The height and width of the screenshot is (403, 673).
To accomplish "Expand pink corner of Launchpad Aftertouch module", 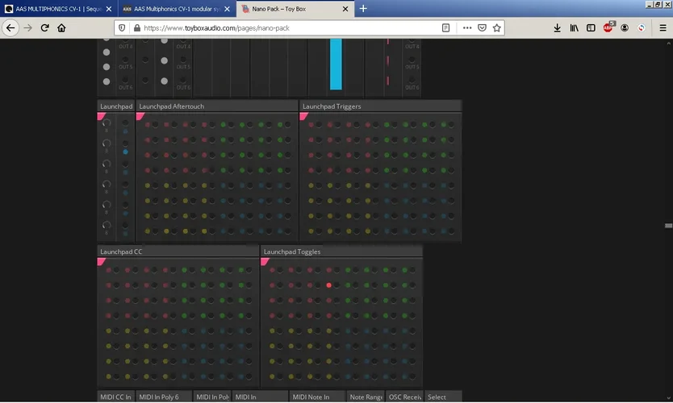I will click(140, 116).
